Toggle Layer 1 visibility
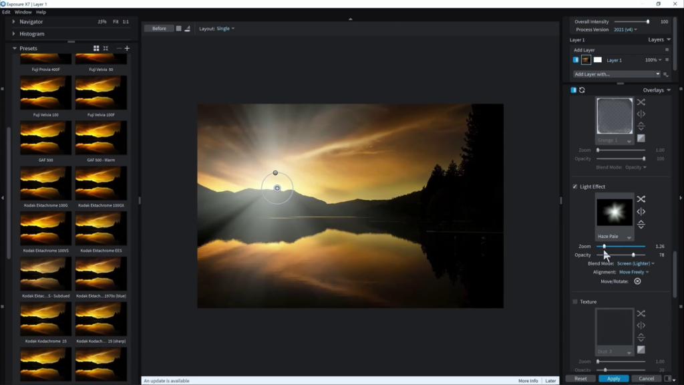The width and height of the screenshot is (684, 385). pos(576,60)
